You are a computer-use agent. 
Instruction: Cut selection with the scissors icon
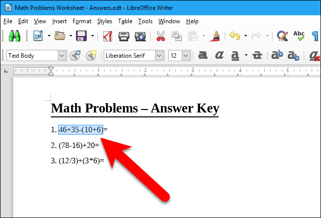point(160,36)
